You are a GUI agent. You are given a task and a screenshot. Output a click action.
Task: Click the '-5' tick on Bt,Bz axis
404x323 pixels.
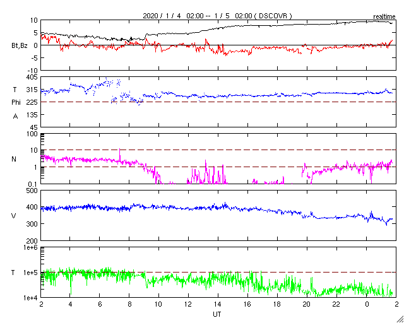pos(35,58)
